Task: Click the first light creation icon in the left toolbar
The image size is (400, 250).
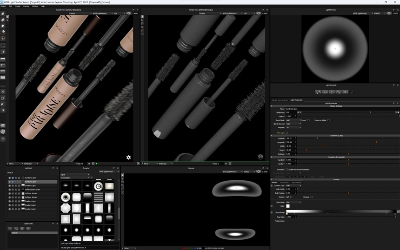Action: click(x=3, y=14)
